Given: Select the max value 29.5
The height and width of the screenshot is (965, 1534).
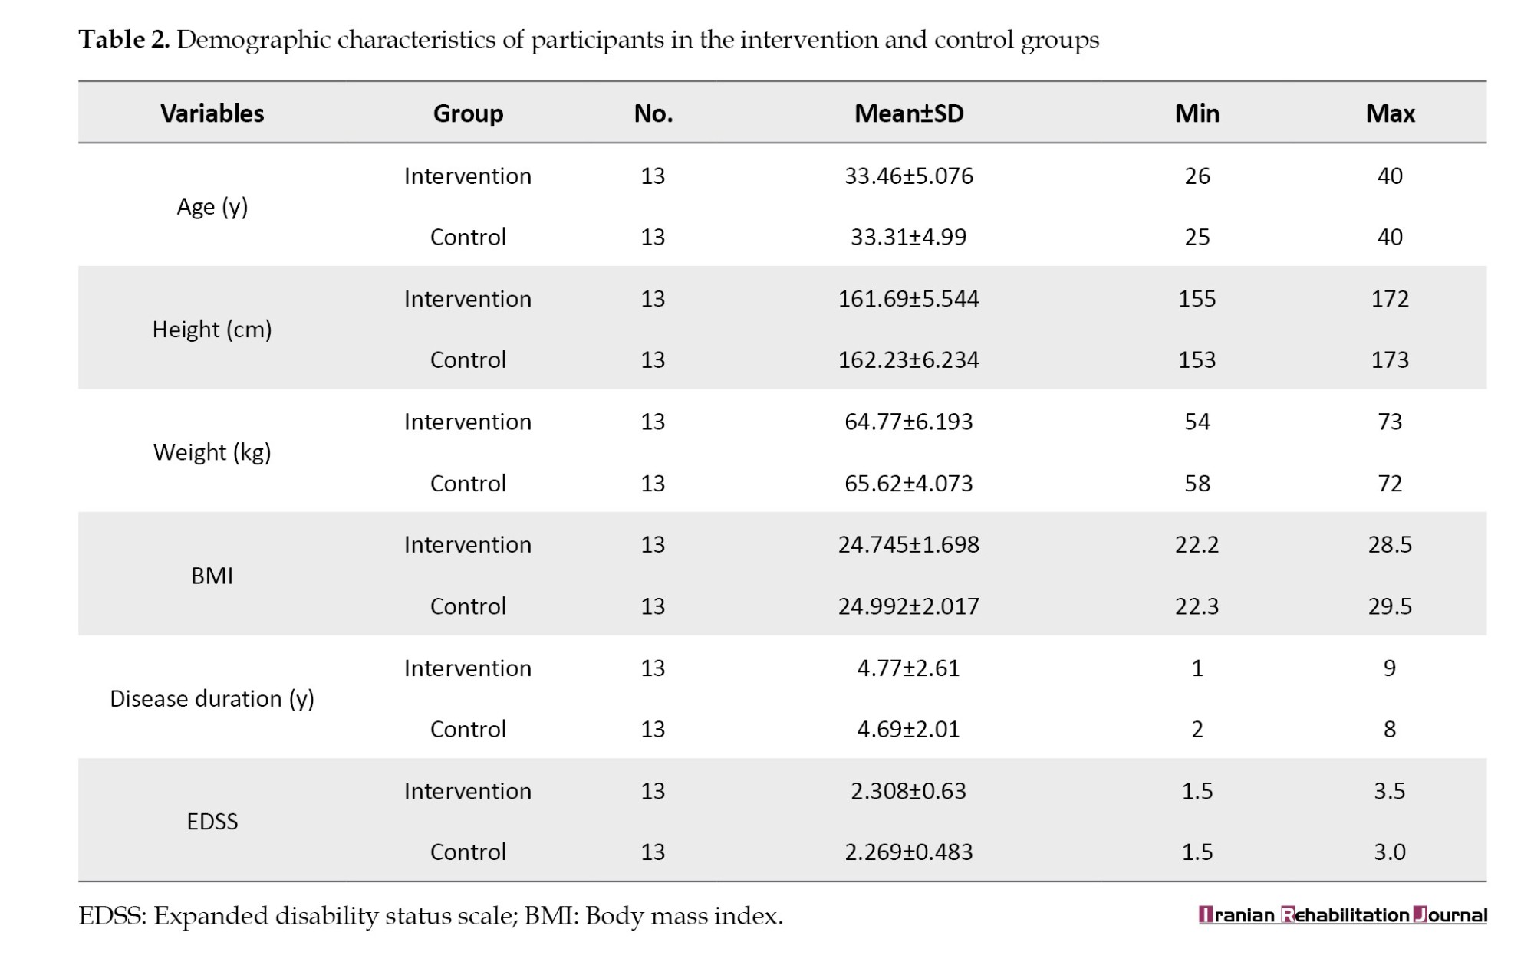Looking at the screenshot, I should pos(1390,606).
